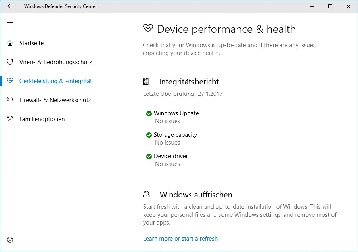The width and height of the screenshot is (358, 252).
Task: Click the Device performance & health header icon
Action: click(148, 29)
